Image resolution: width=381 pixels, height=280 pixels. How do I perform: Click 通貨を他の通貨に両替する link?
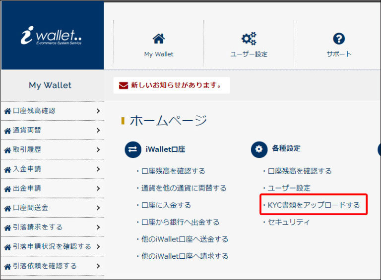[184, 188]
